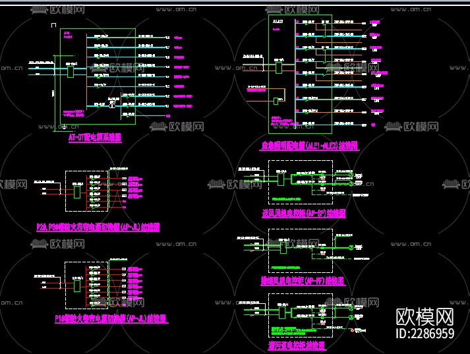
Task: Select the dashed AP-PF control cabinet frame
Action: (x=301, y=251)
